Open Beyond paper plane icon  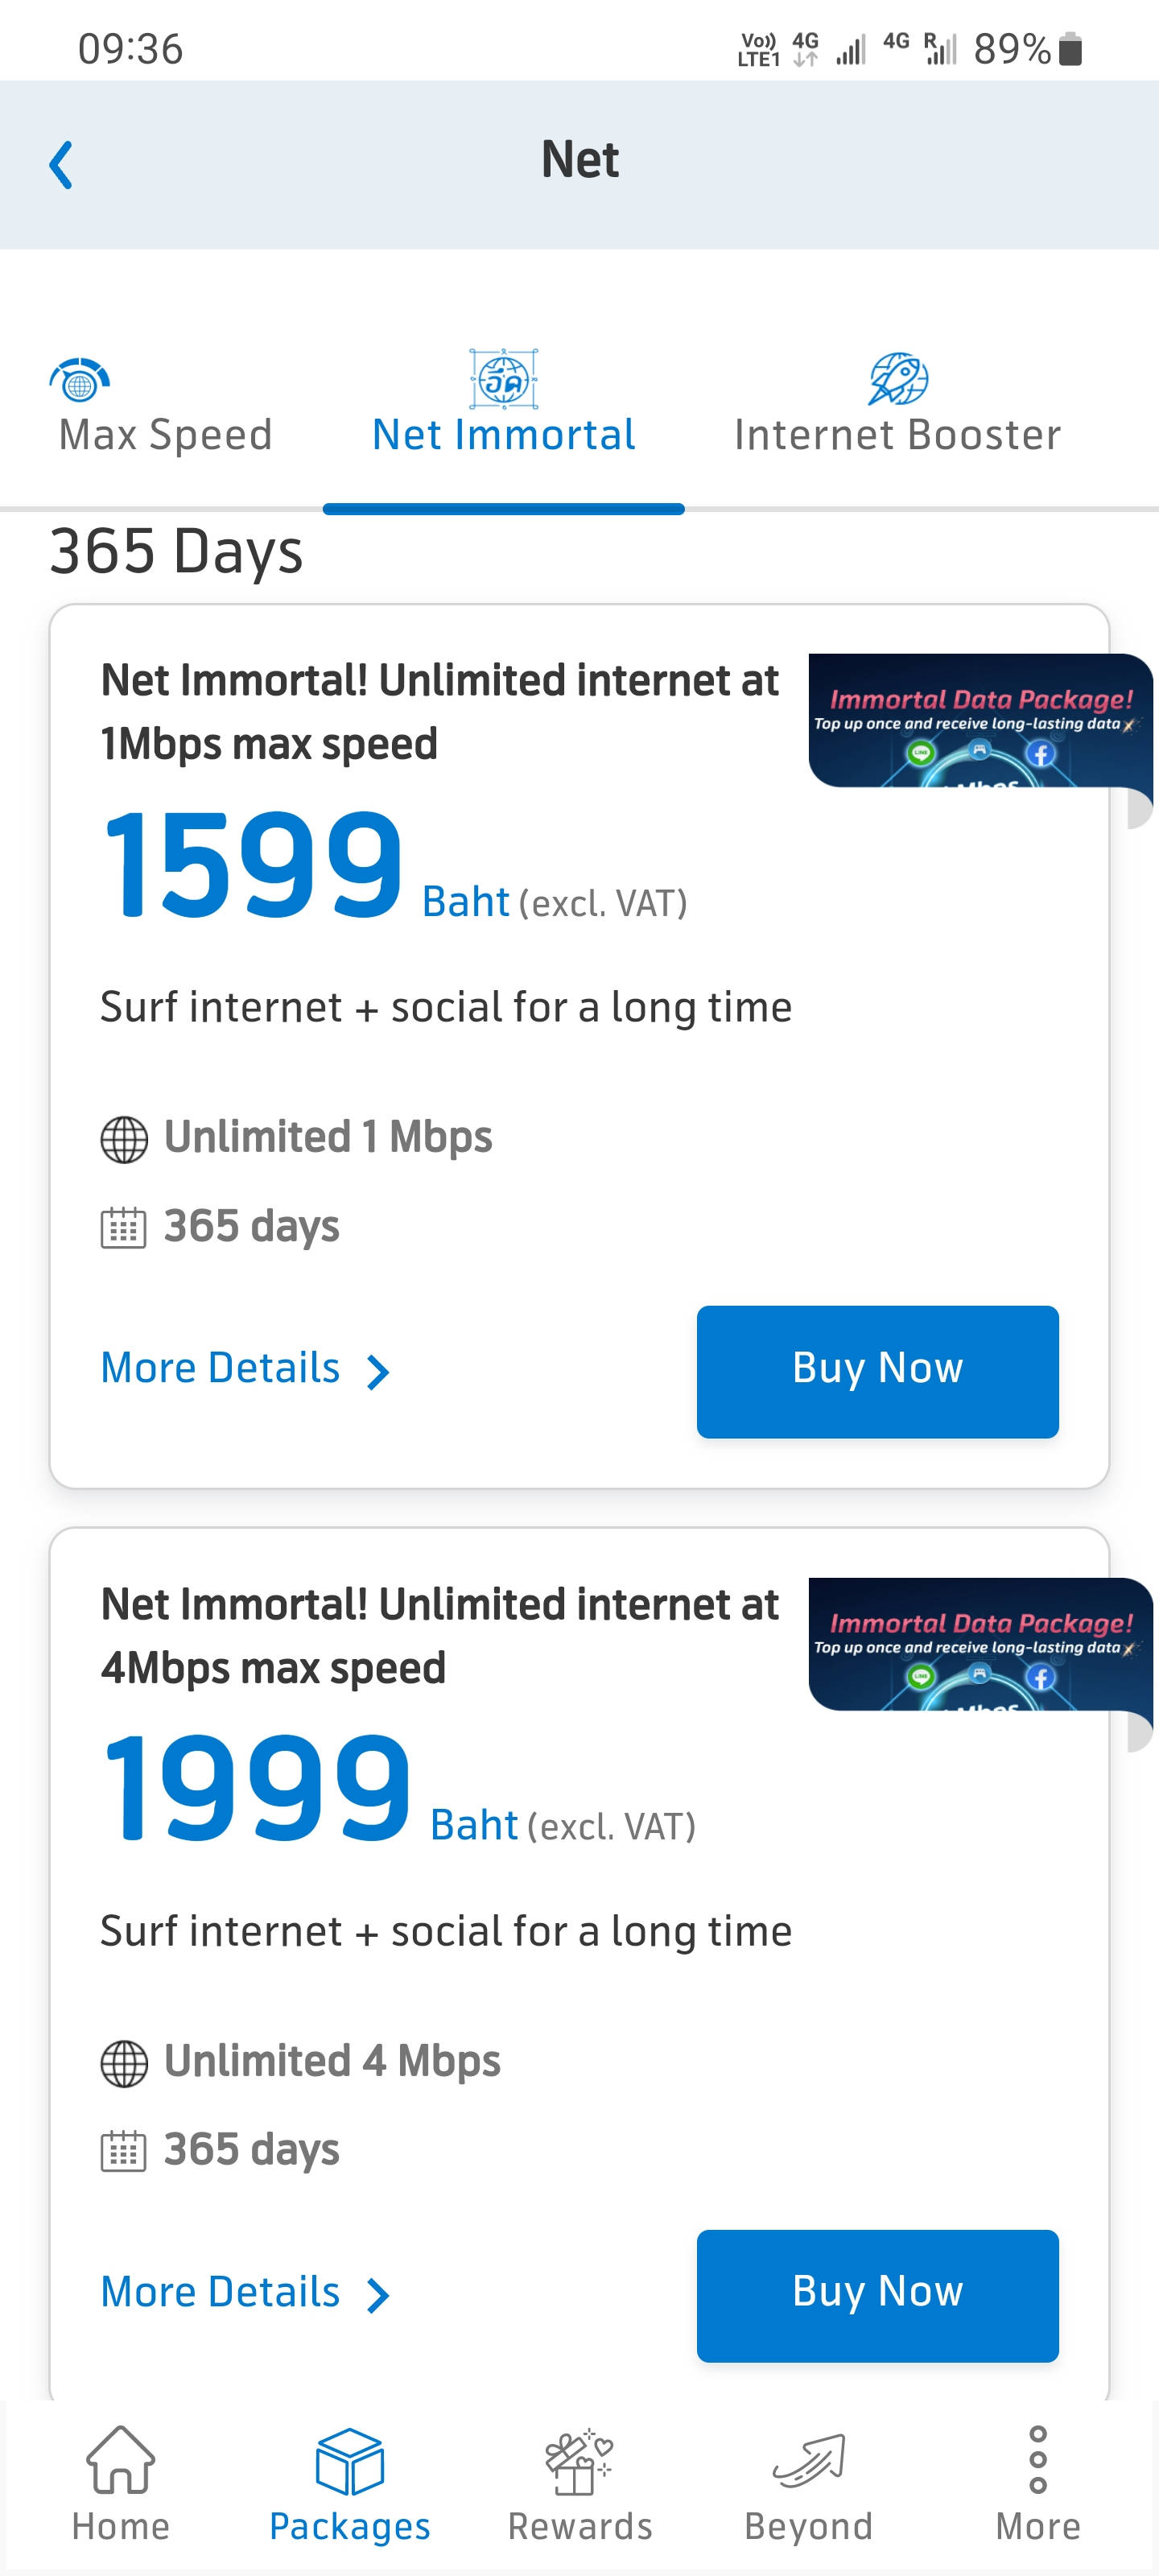click(x=808, y=2462)
